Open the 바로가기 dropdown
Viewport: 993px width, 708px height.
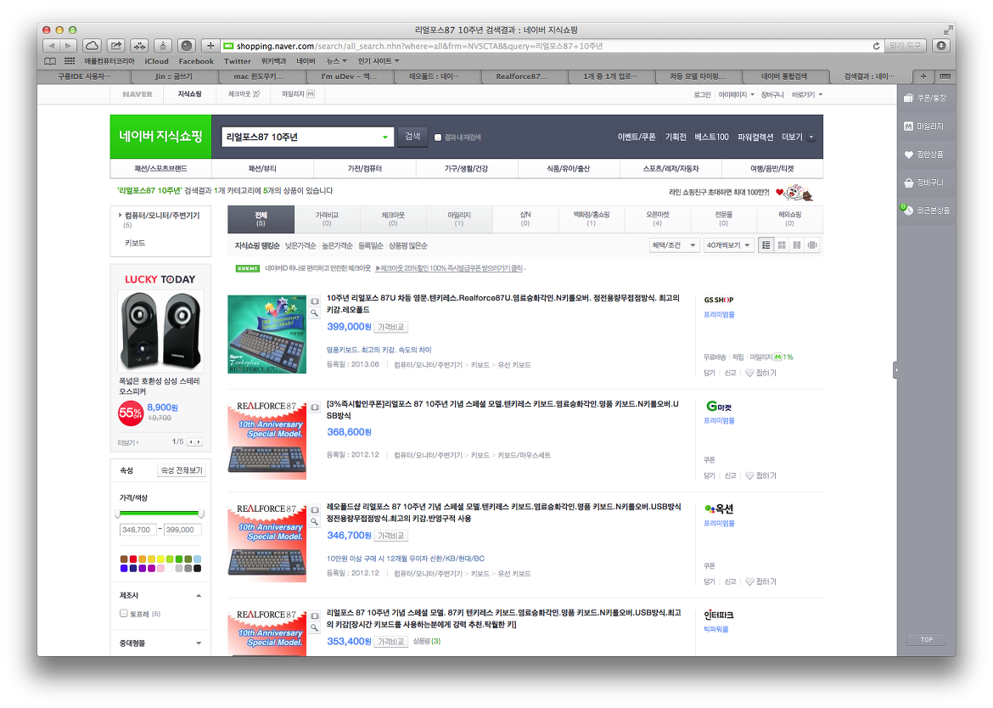click(x=807, y=95)
